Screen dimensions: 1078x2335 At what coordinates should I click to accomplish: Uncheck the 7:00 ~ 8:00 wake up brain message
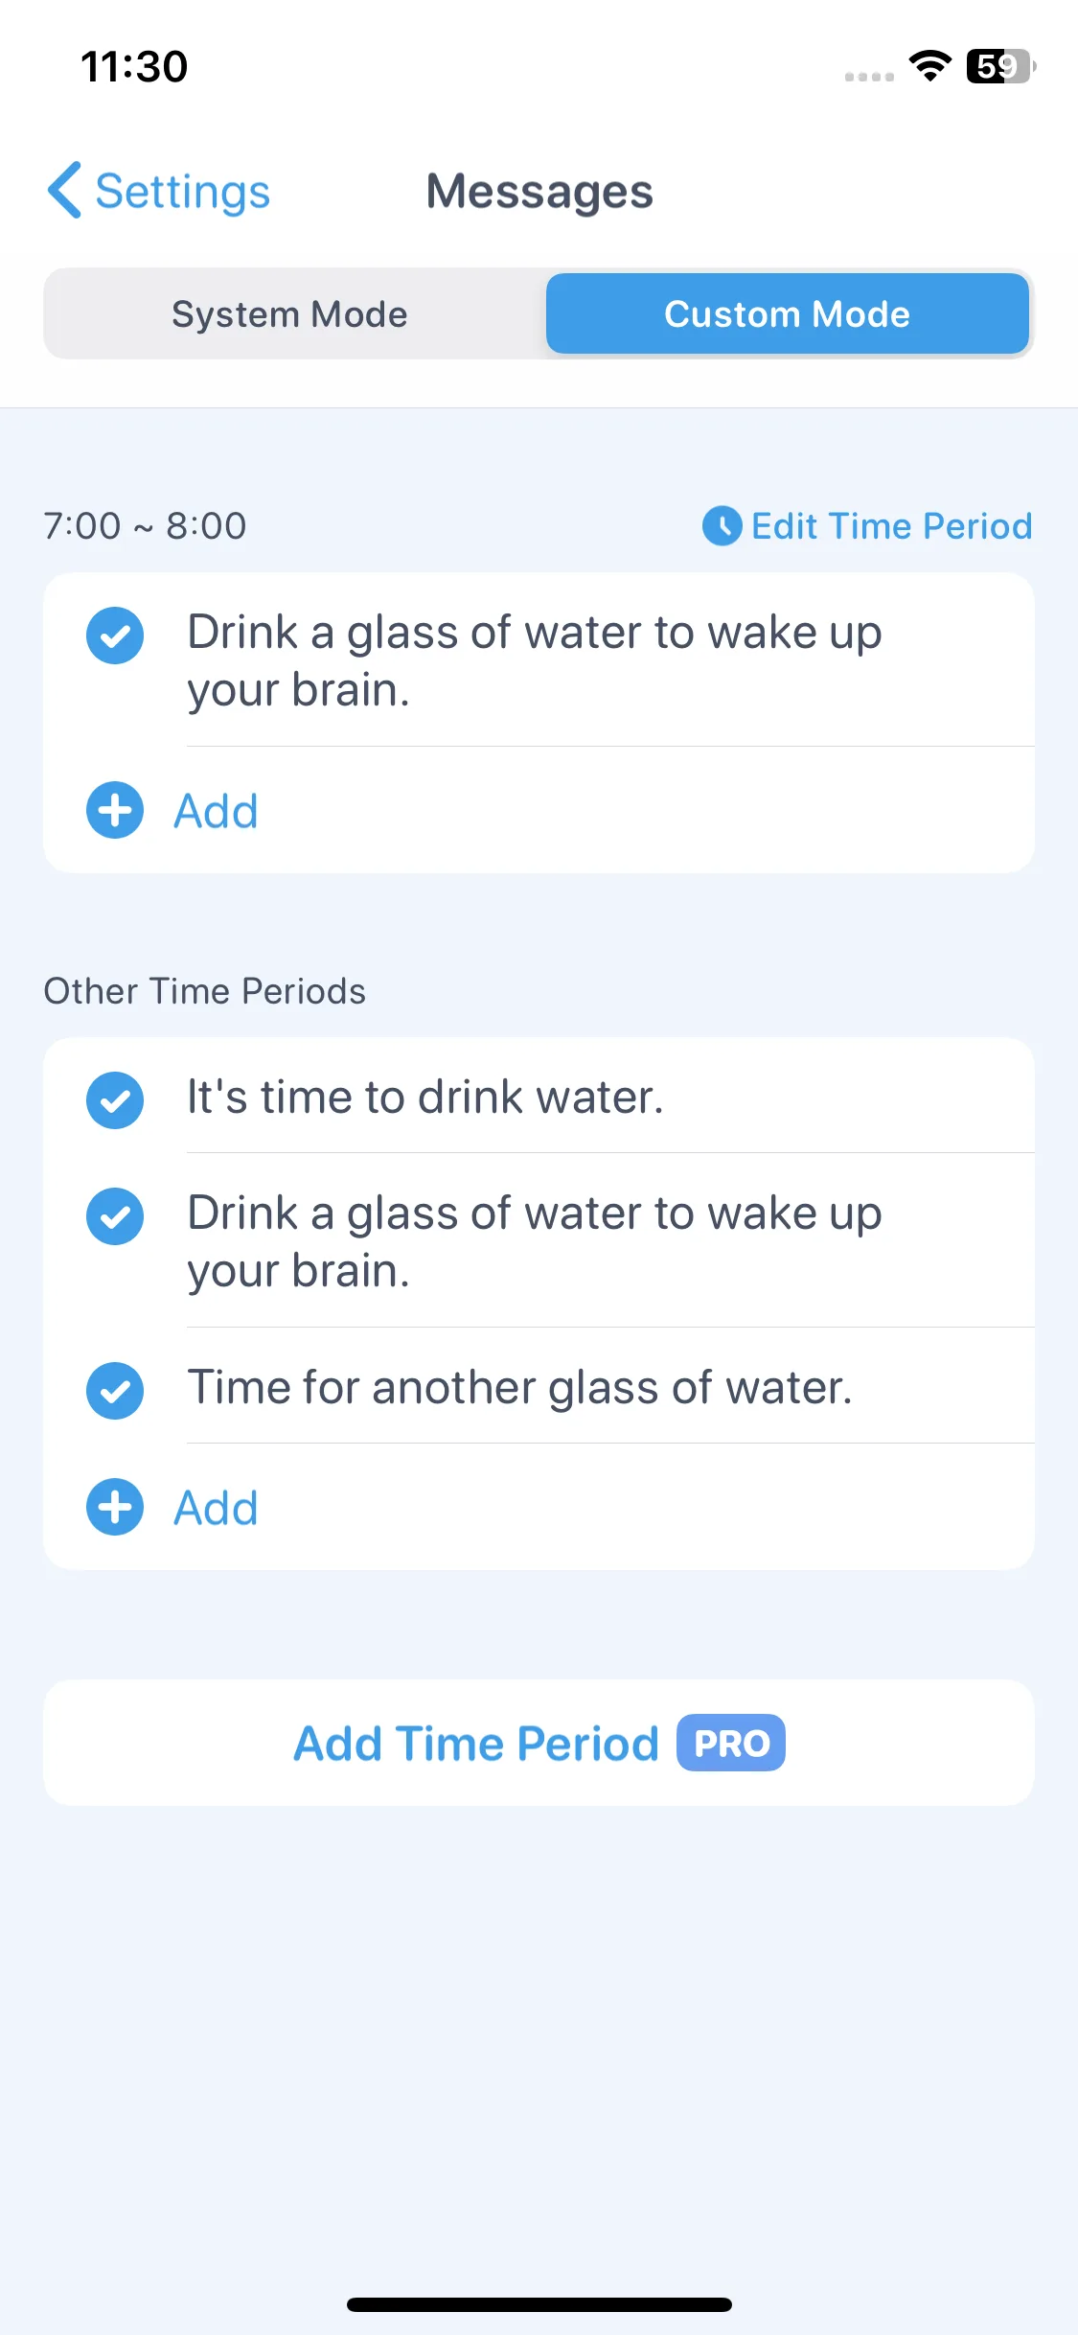(115, 636)
